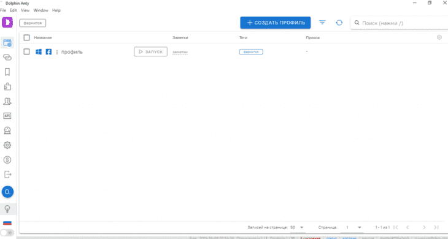Viewport: 448px width, 239px height.
Task: Open the users team sidebar icon
Action: click(7, 101)
